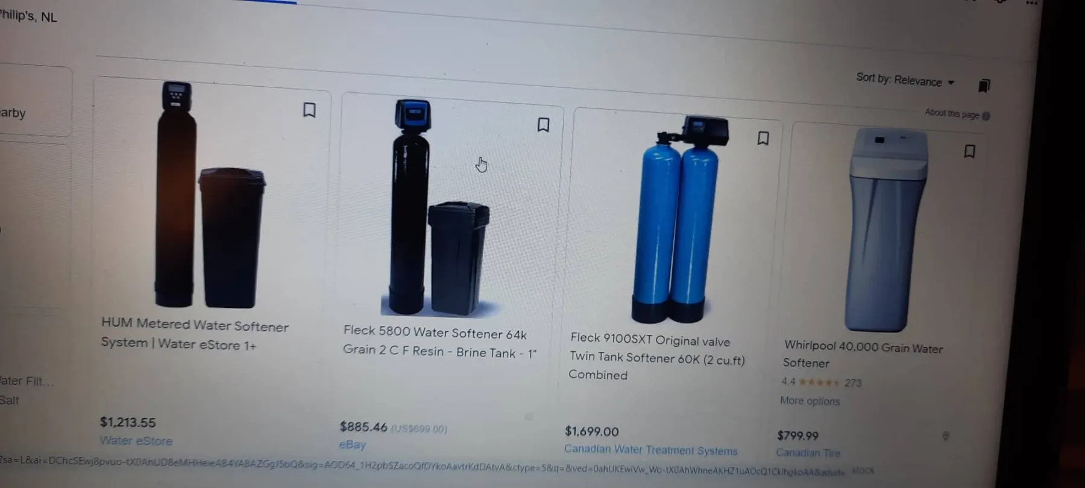This screenshot has width=1085, height=488.
Task: Open the Sort by Relevance dropdown
Action: [905, 80]
